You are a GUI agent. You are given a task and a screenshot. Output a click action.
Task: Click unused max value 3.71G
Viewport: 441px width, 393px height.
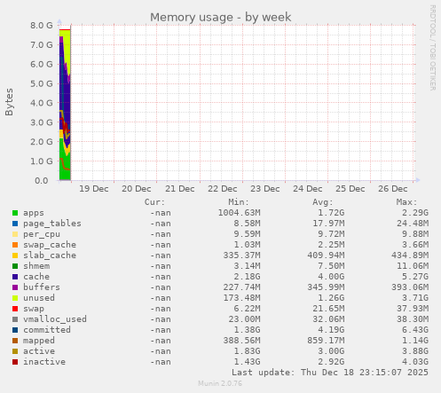tap(415, 298)
